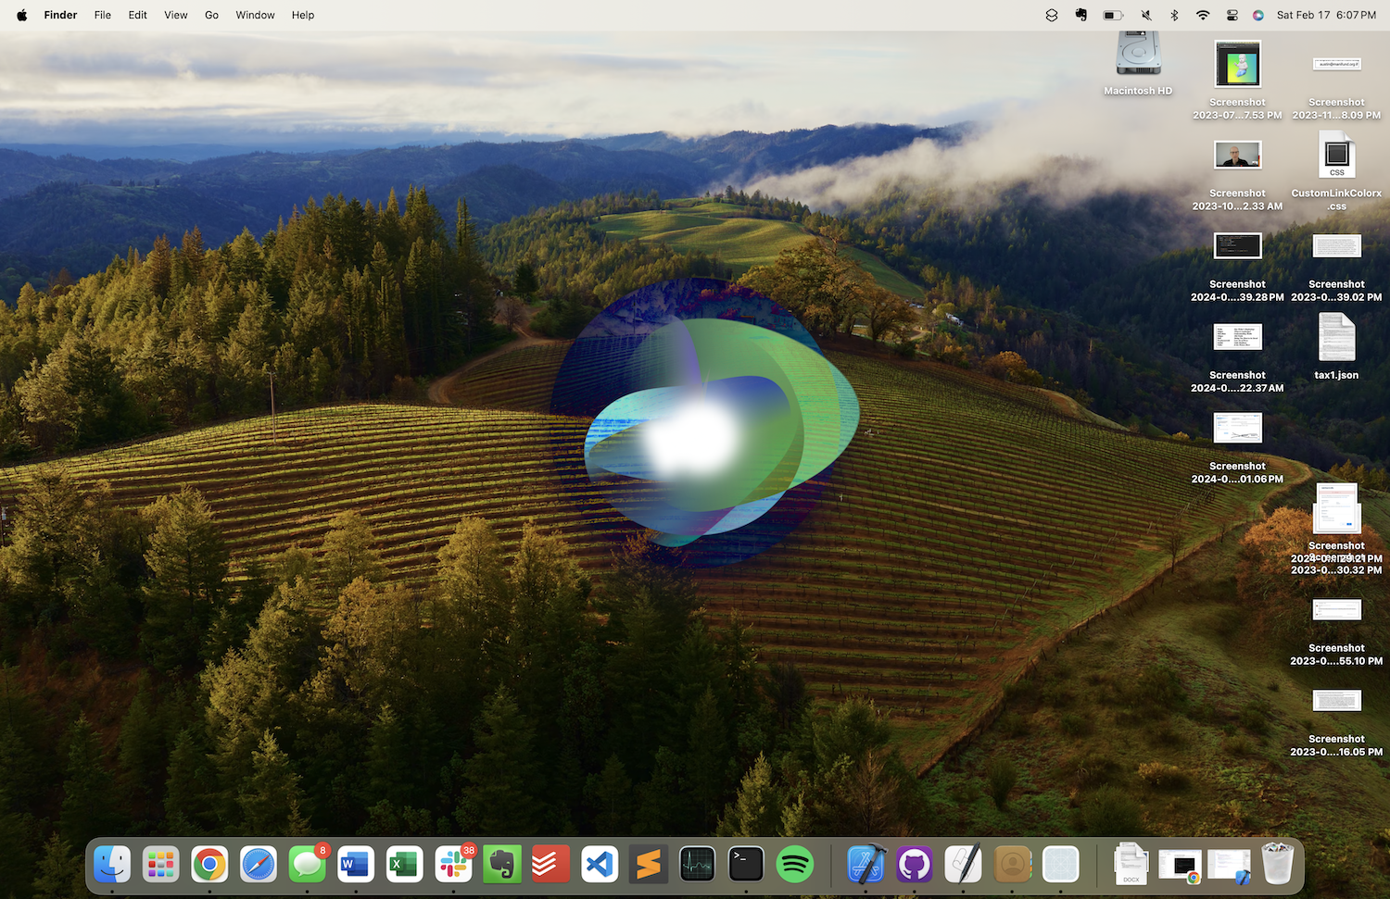Image resolution: width=1390 pixels, height=899 pixels.
Task: Select screenshot 2023-10...2.33 AM on desktop
Action: coord(1238,155)
